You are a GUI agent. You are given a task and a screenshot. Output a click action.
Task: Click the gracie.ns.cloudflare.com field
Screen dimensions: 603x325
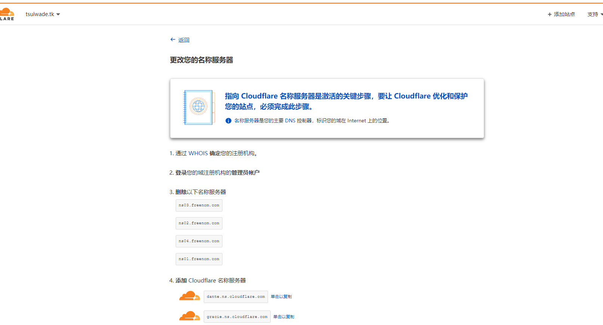click(237, 317)
